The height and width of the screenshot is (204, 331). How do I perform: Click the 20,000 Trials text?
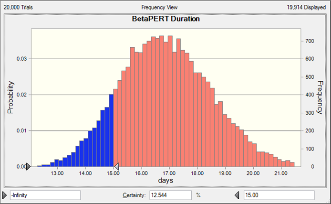click(18, 7)
